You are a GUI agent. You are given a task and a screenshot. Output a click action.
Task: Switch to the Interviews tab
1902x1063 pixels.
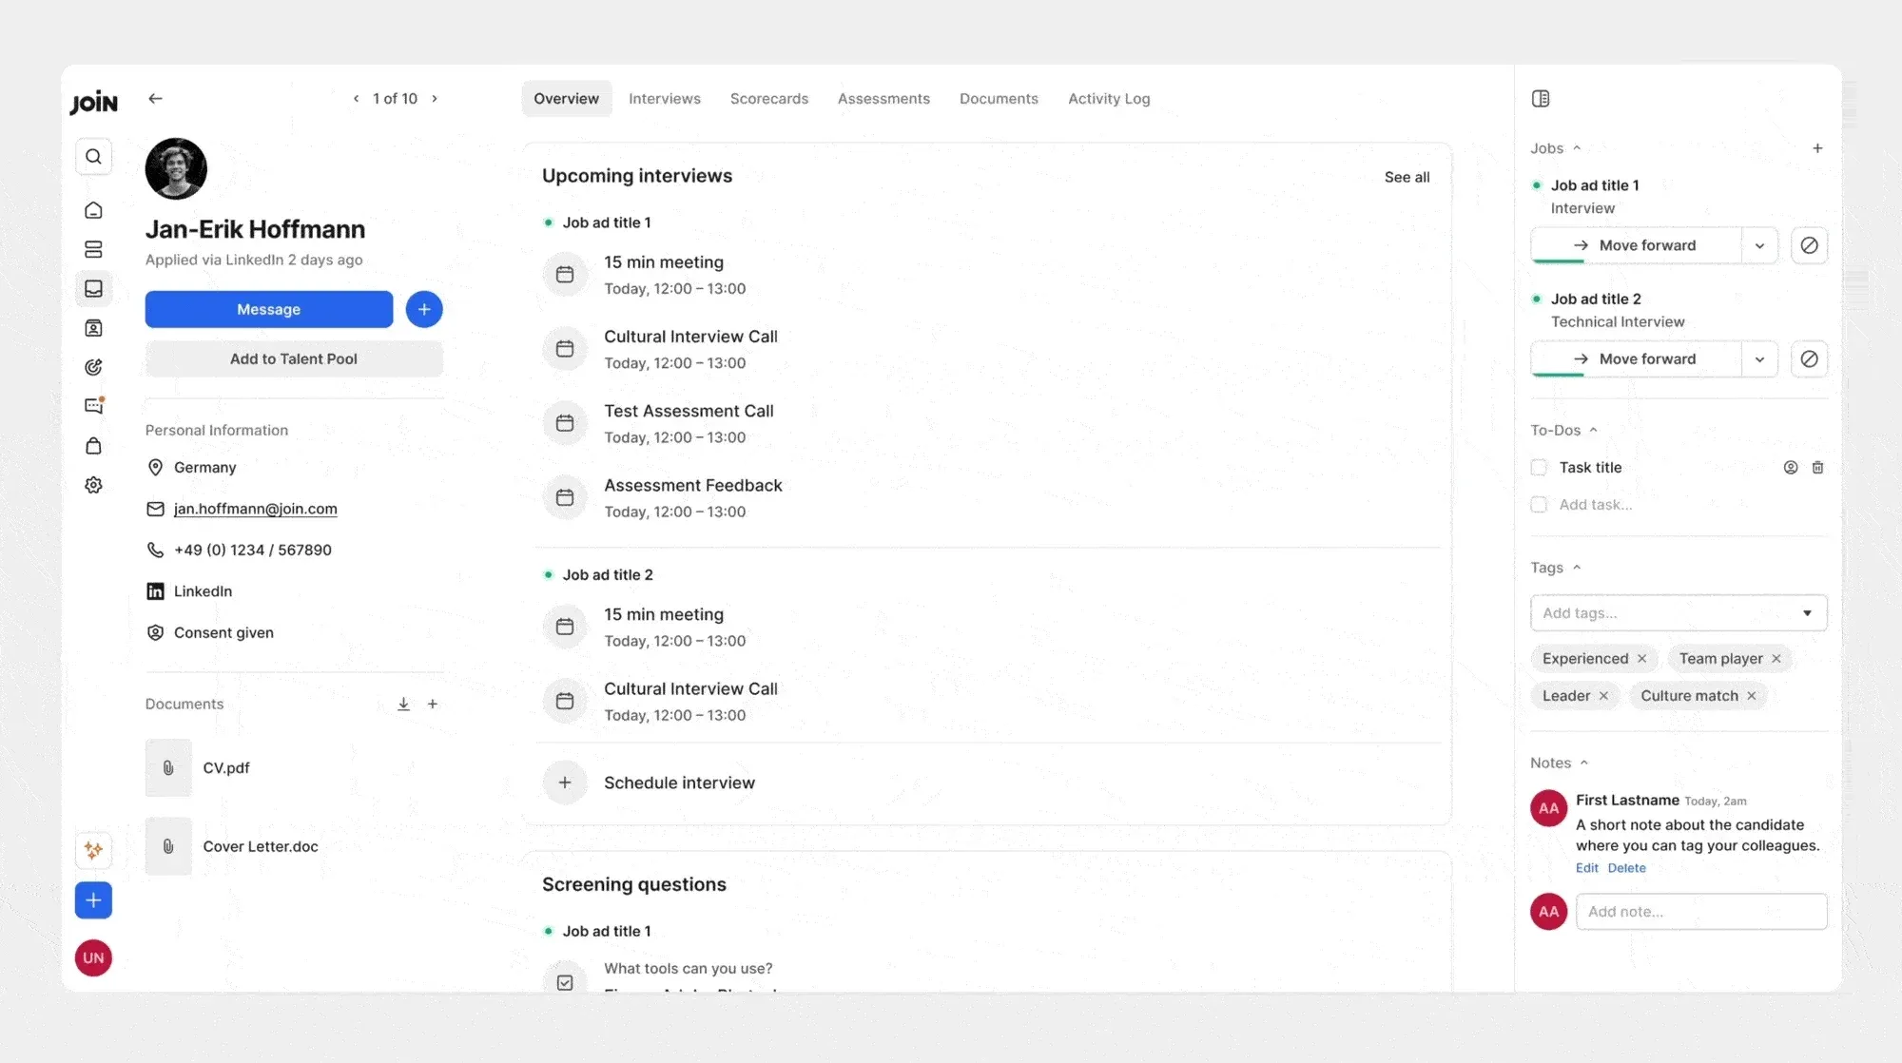[664, 99]
